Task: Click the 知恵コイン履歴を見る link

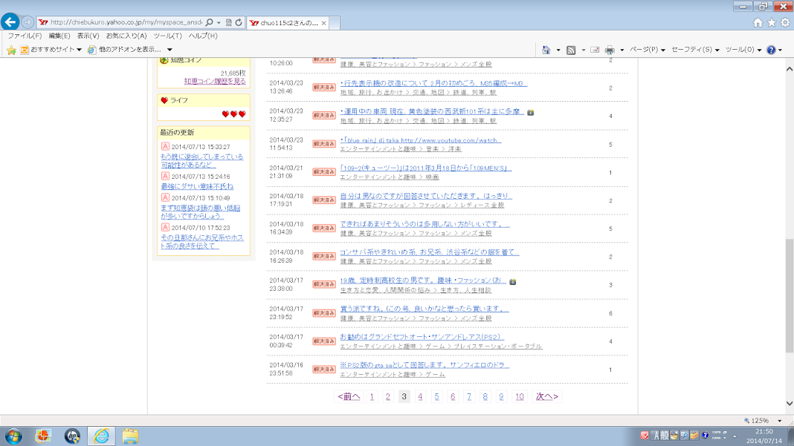Action: point(215,81)
